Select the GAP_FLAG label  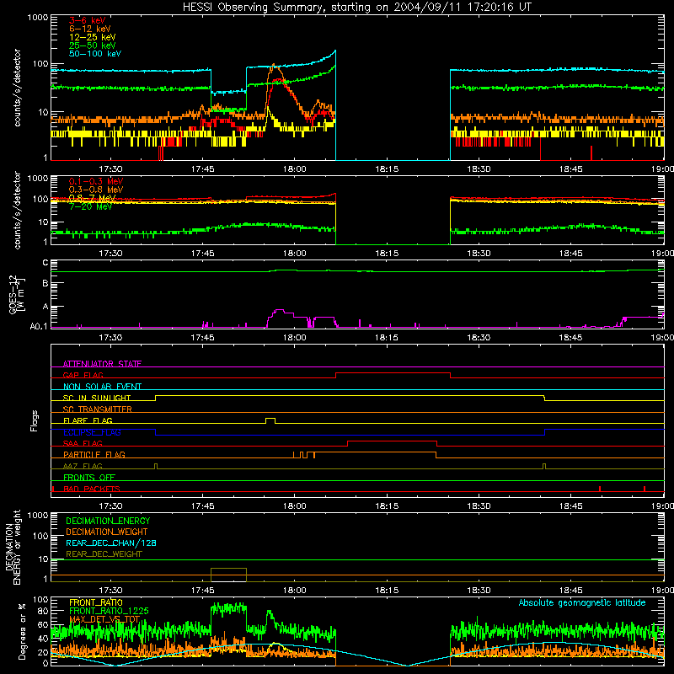(x=83, y=375)
